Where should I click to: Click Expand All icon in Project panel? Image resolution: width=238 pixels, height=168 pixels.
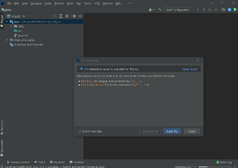61,16
